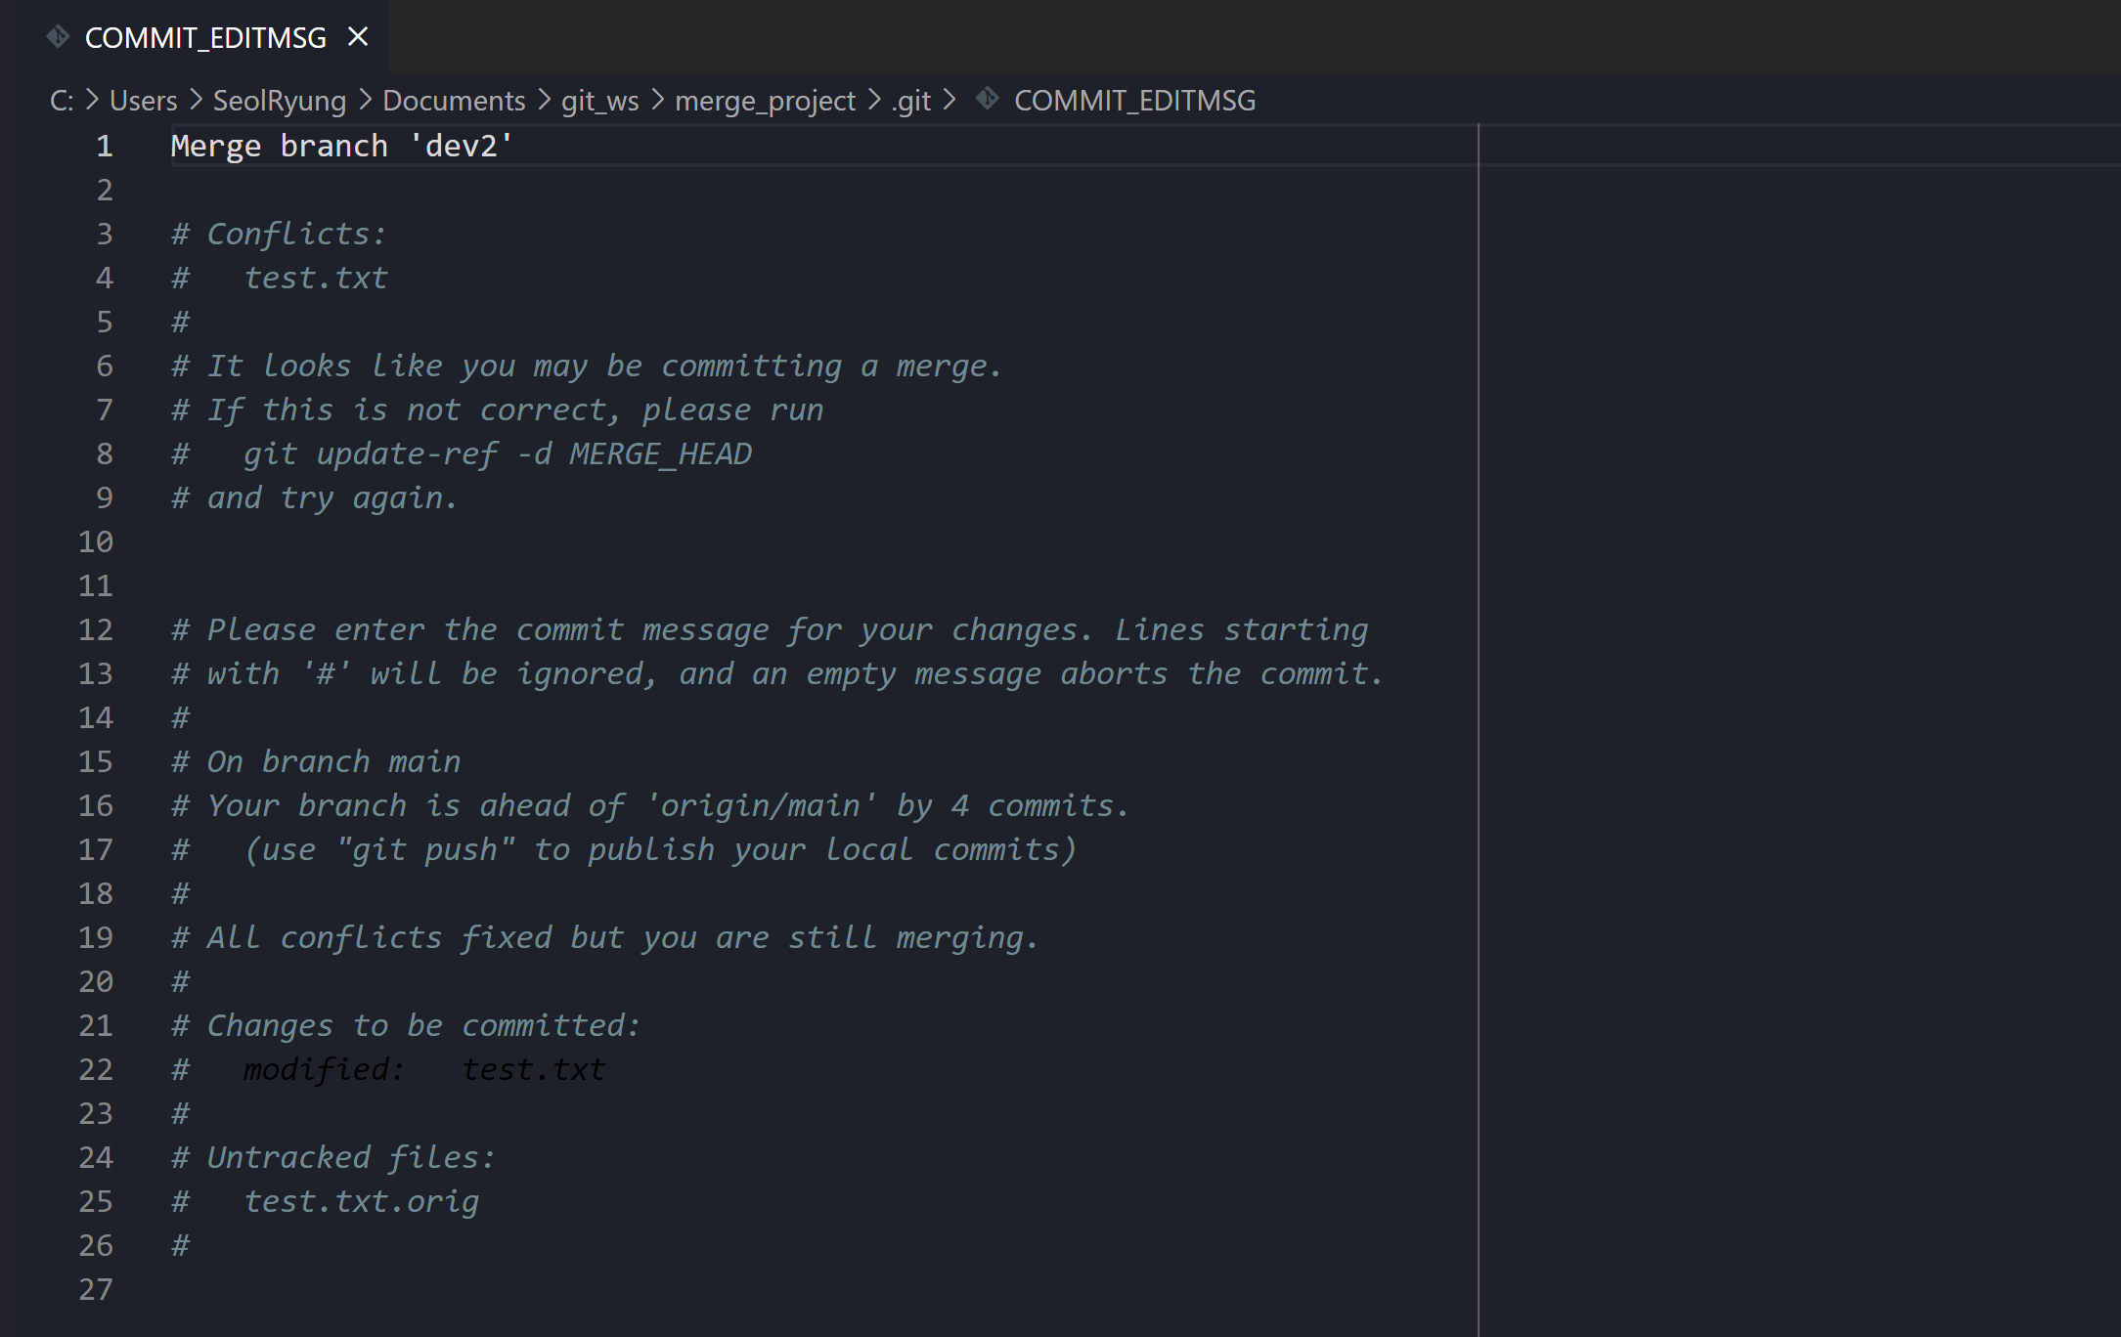Open the merge_project breadcrumb folder

point(765,101)
